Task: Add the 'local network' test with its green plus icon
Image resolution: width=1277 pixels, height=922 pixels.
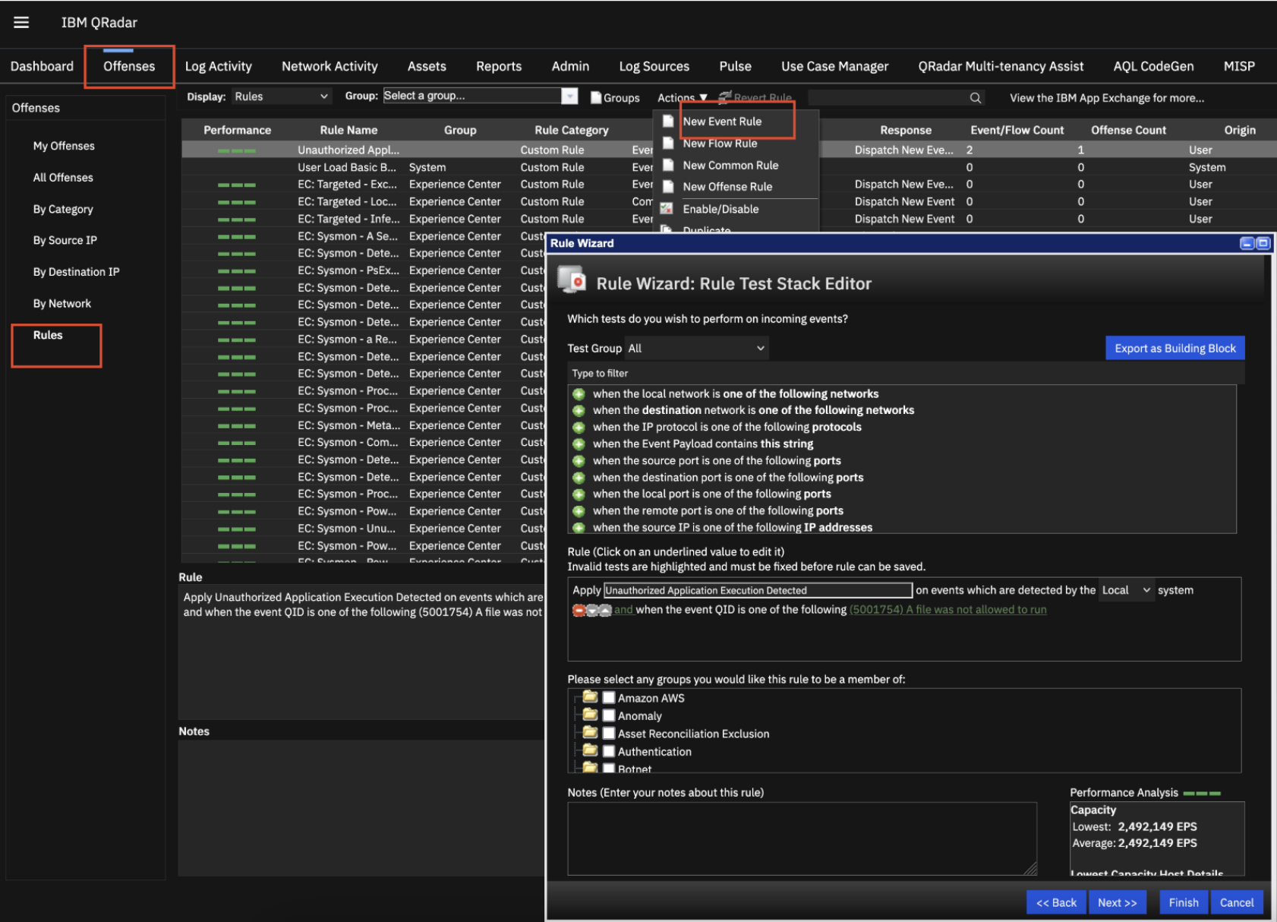Action: [579, 393]
